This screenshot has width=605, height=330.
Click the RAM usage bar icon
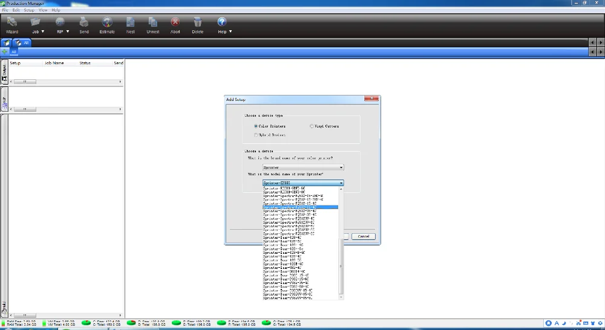coord(4,323)
